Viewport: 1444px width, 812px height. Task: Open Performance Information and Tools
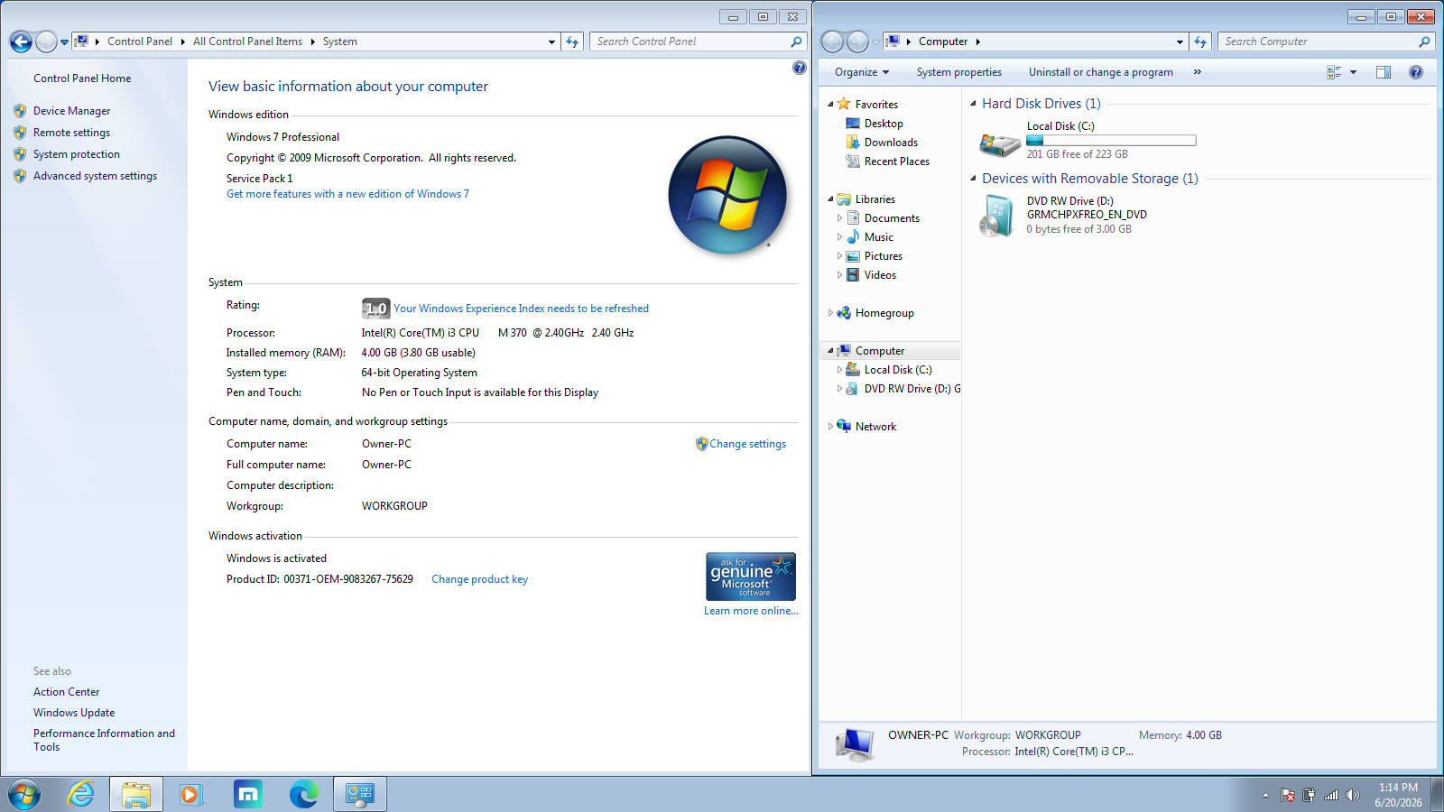104,740
